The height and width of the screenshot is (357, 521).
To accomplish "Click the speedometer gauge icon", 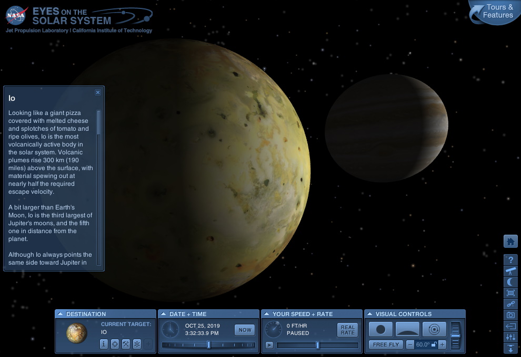I will (273, 330).
